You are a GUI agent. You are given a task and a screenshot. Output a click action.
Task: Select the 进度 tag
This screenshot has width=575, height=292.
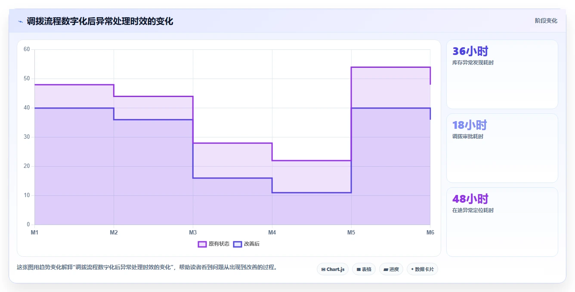[391, 269]
